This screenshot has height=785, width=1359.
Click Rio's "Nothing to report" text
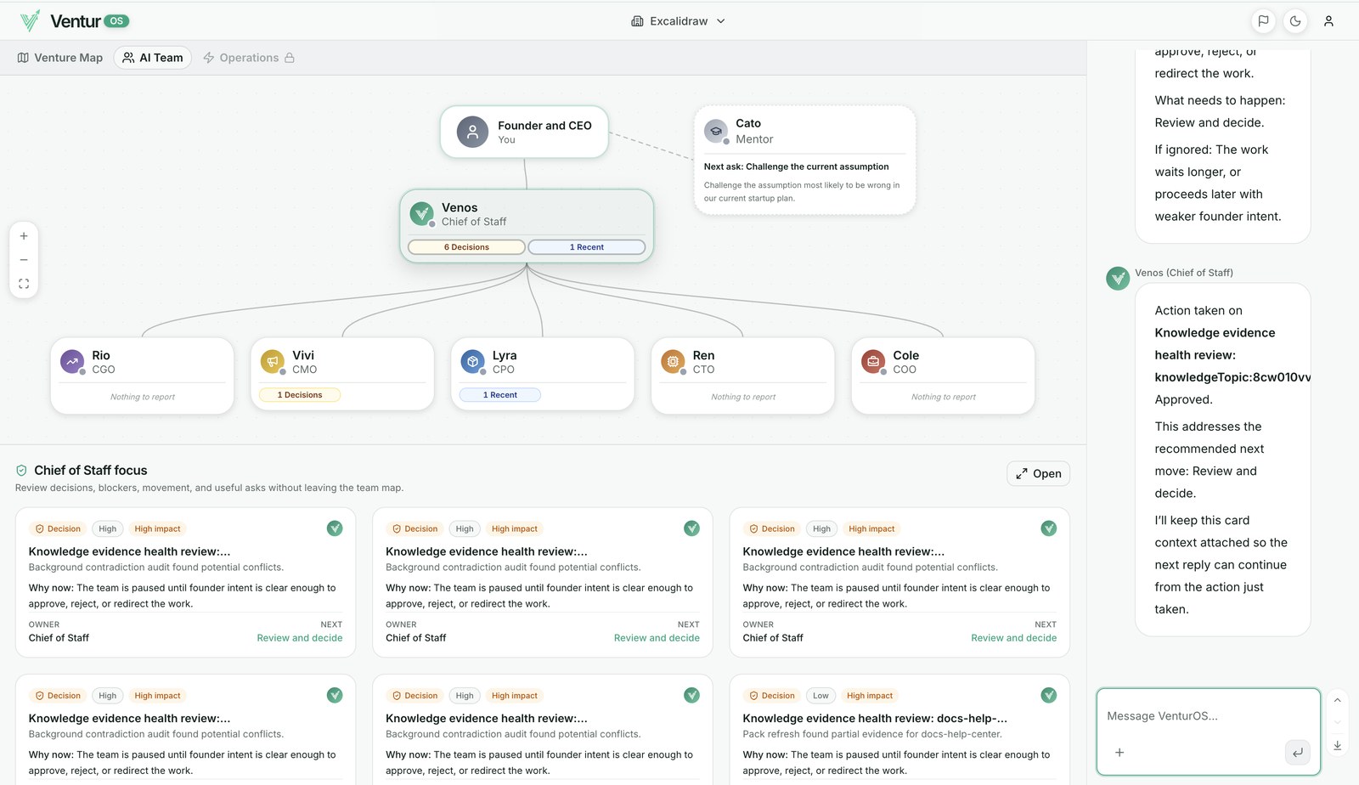[143, 397]
